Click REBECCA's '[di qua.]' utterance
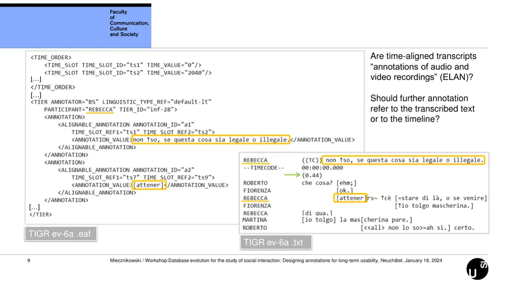 tap(317, 213)
